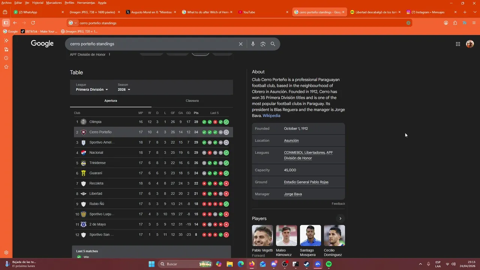Reload the current page
This screenshot has height=270, width=480.
[33, 23]
